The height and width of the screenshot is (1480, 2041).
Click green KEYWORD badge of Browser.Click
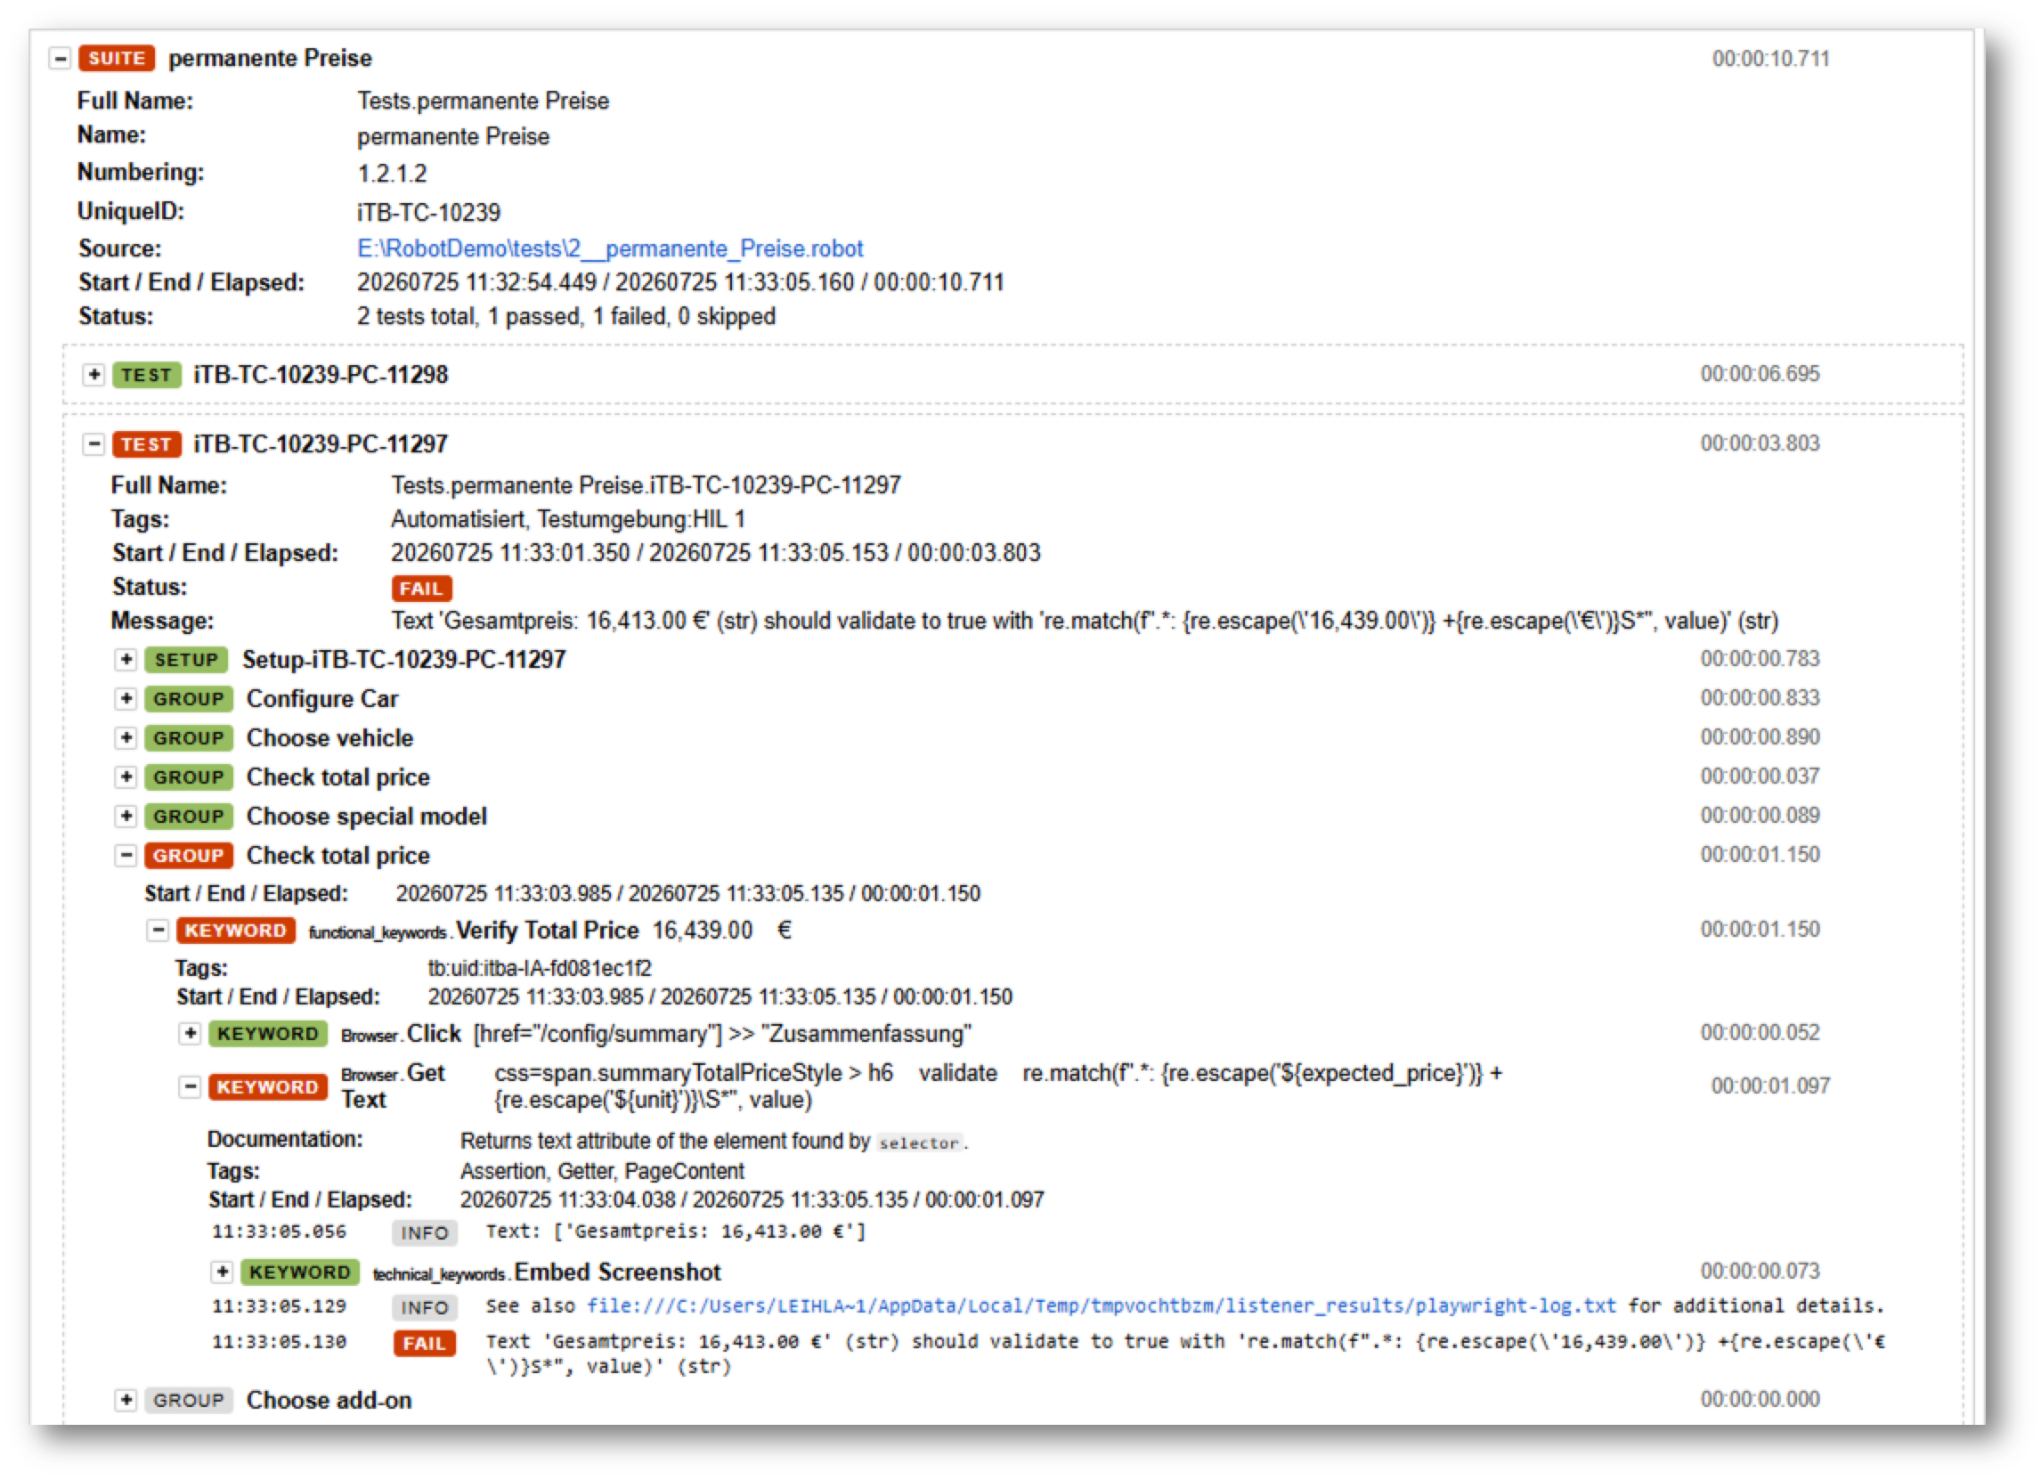pos(268,1034)
